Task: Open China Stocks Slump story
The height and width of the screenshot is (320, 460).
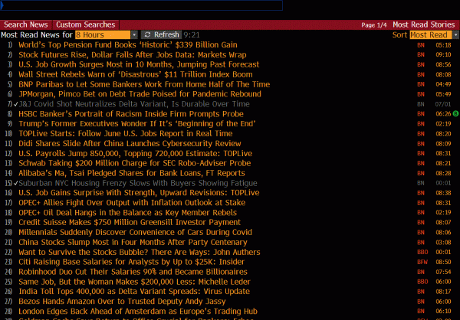Action: pyautogui.click(x=133, y=243)
